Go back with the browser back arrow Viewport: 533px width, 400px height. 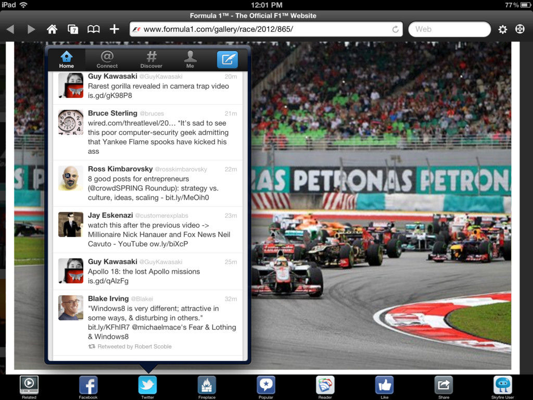10,29
